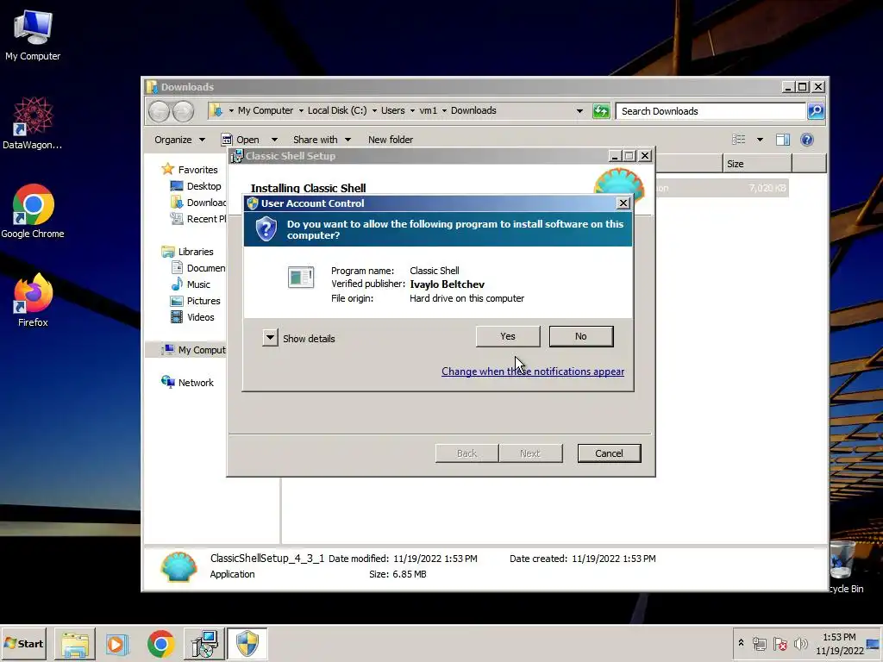Click New folder in the toolbar
Image resolution: width=883 pixels, height=662 pixels.
point(391,140)
